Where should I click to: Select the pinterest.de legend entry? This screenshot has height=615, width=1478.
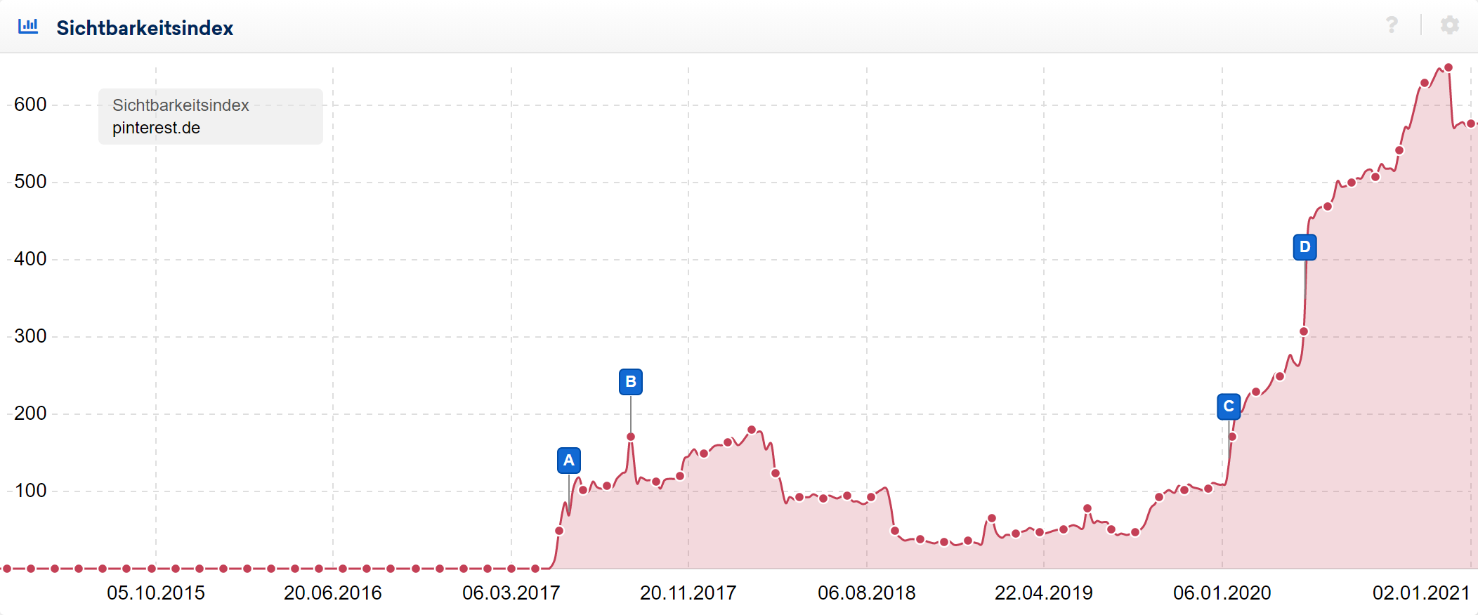tap(156, 128)
